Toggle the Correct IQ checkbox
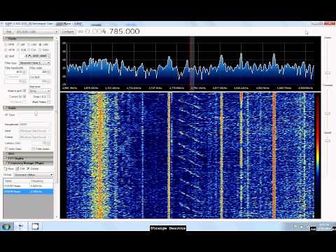This screenshot has width=336, height=252. point(24,97)
